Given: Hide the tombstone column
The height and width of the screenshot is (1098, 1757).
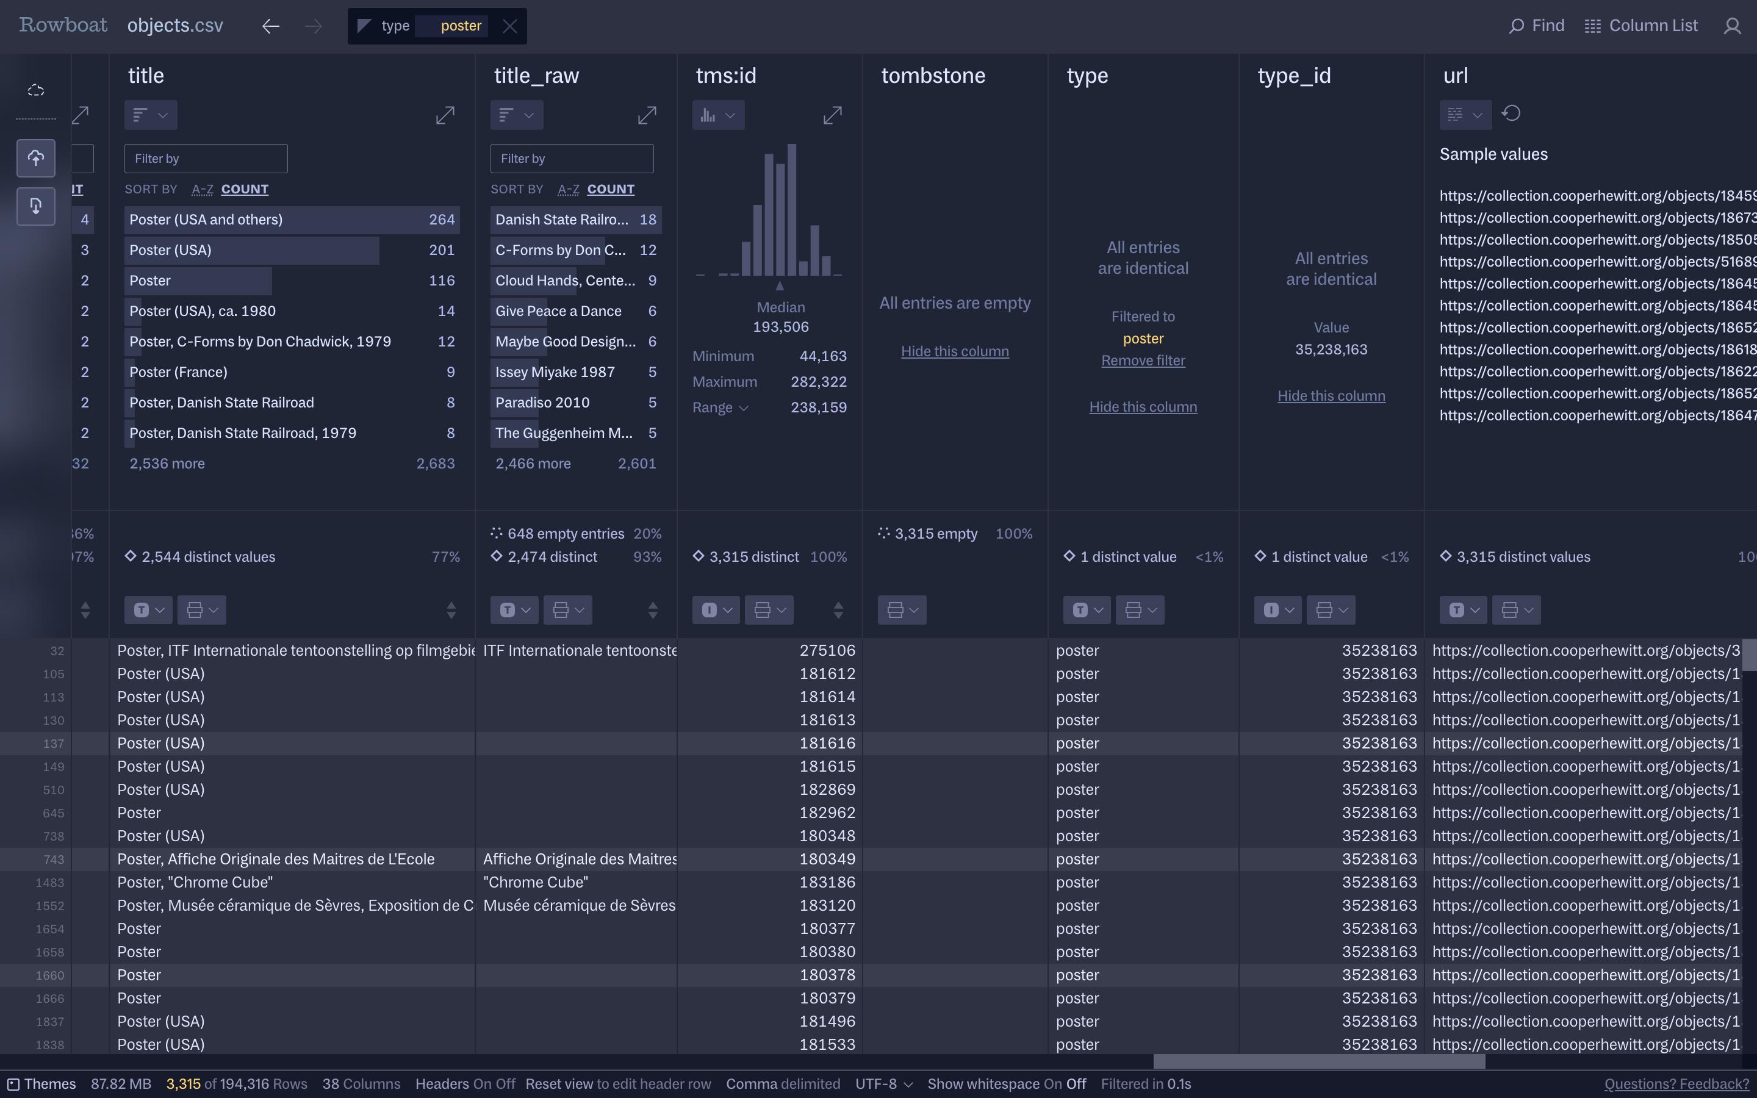Looking at the screenshot, I should tap(954, 351).
